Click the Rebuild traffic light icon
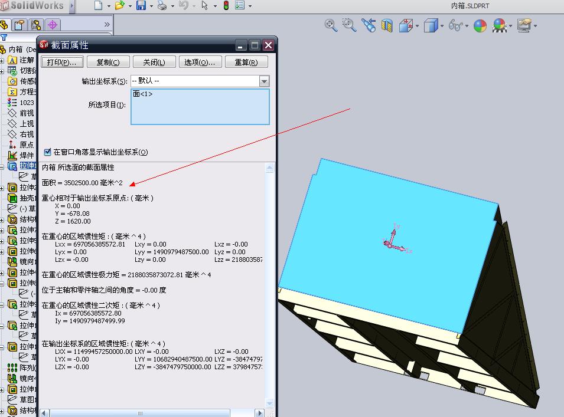Viewport: 564px width, 417px height. (226, 5)
